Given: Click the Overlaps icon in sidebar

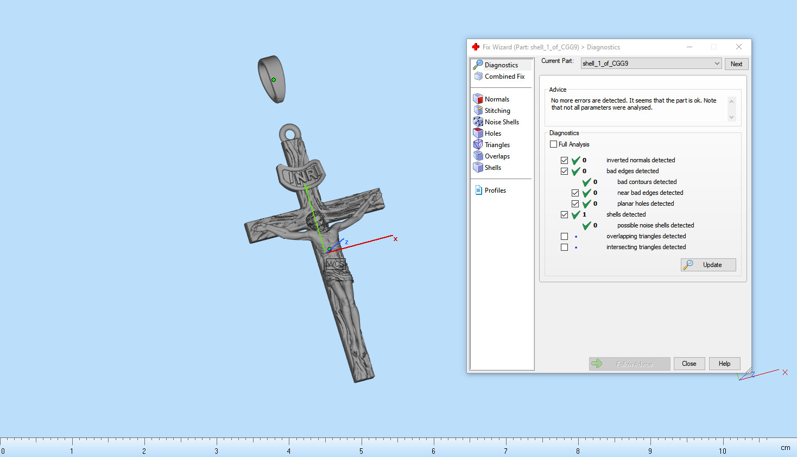Looking at the screenshot, I should coord(478,156).
